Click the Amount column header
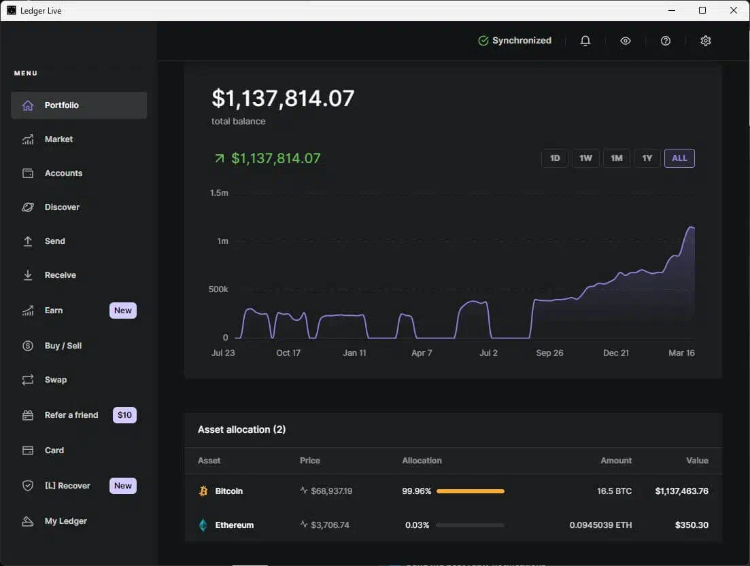 coord(616,461)
